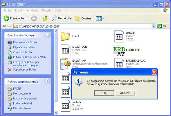Click the ERDNT.EXE file name
This screenshot has height=116, width=171.
133,50
